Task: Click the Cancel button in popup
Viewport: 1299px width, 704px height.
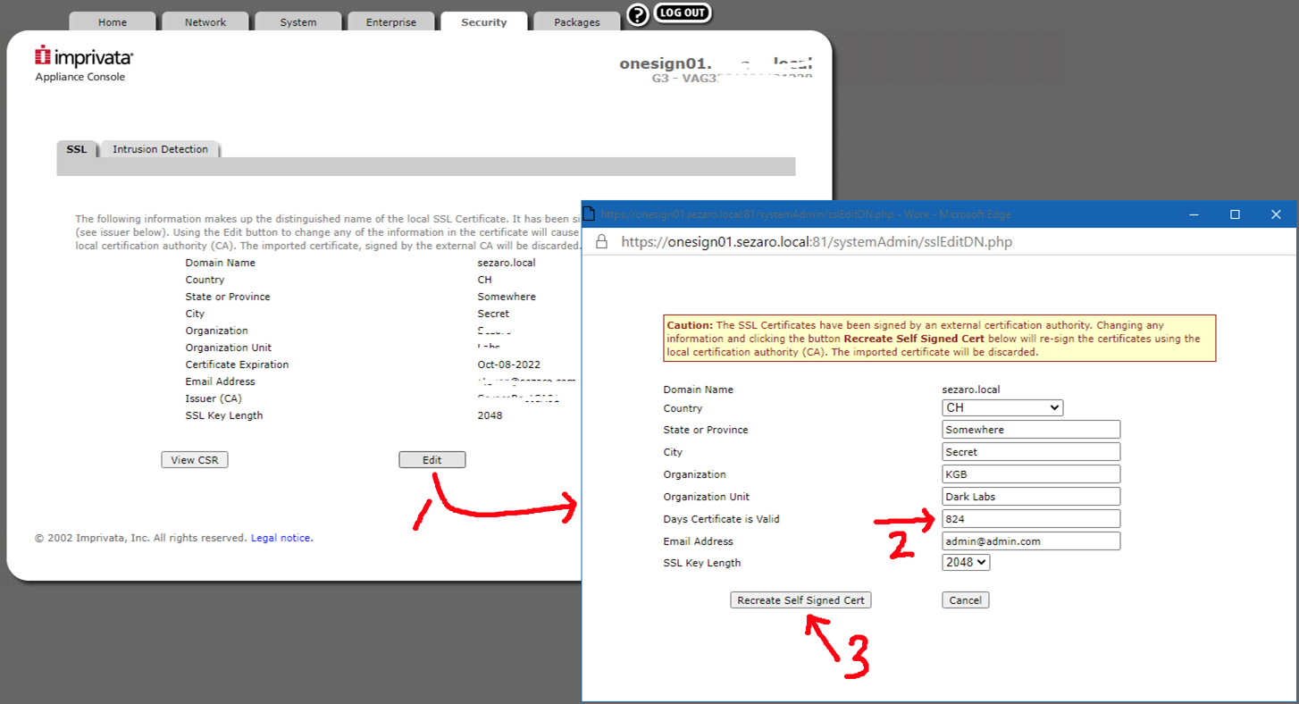Action: tap(965, 600)
